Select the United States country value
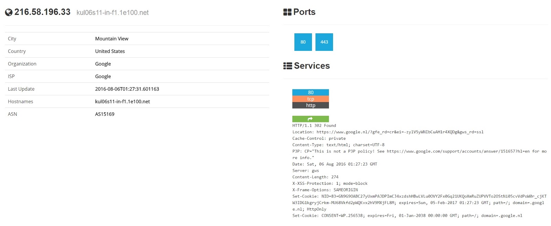Image resolution: width=551 pixels, height=226 pixels. click(x=110, y=51)
